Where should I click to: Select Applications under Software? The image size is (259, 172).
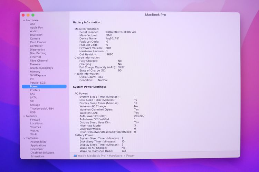tap(38, 146)
